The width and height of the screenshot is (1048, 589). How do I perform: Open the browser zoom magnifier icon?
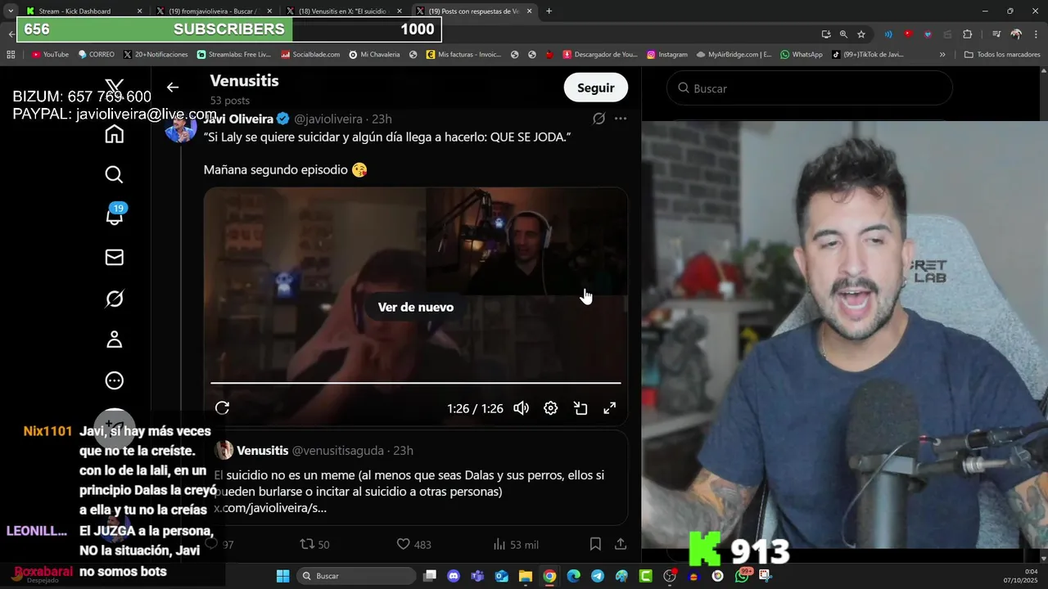[x=843, y=34]
